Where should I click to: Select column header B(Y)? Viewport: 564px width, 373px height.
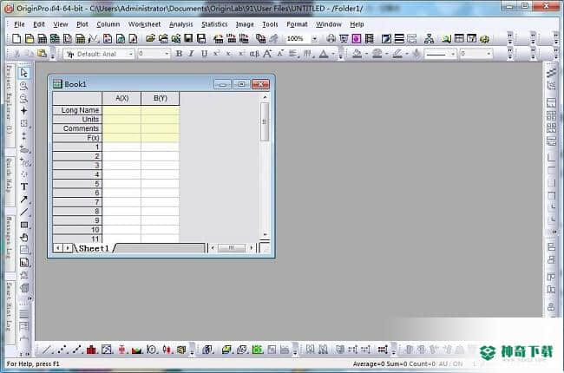coord(160,98)
